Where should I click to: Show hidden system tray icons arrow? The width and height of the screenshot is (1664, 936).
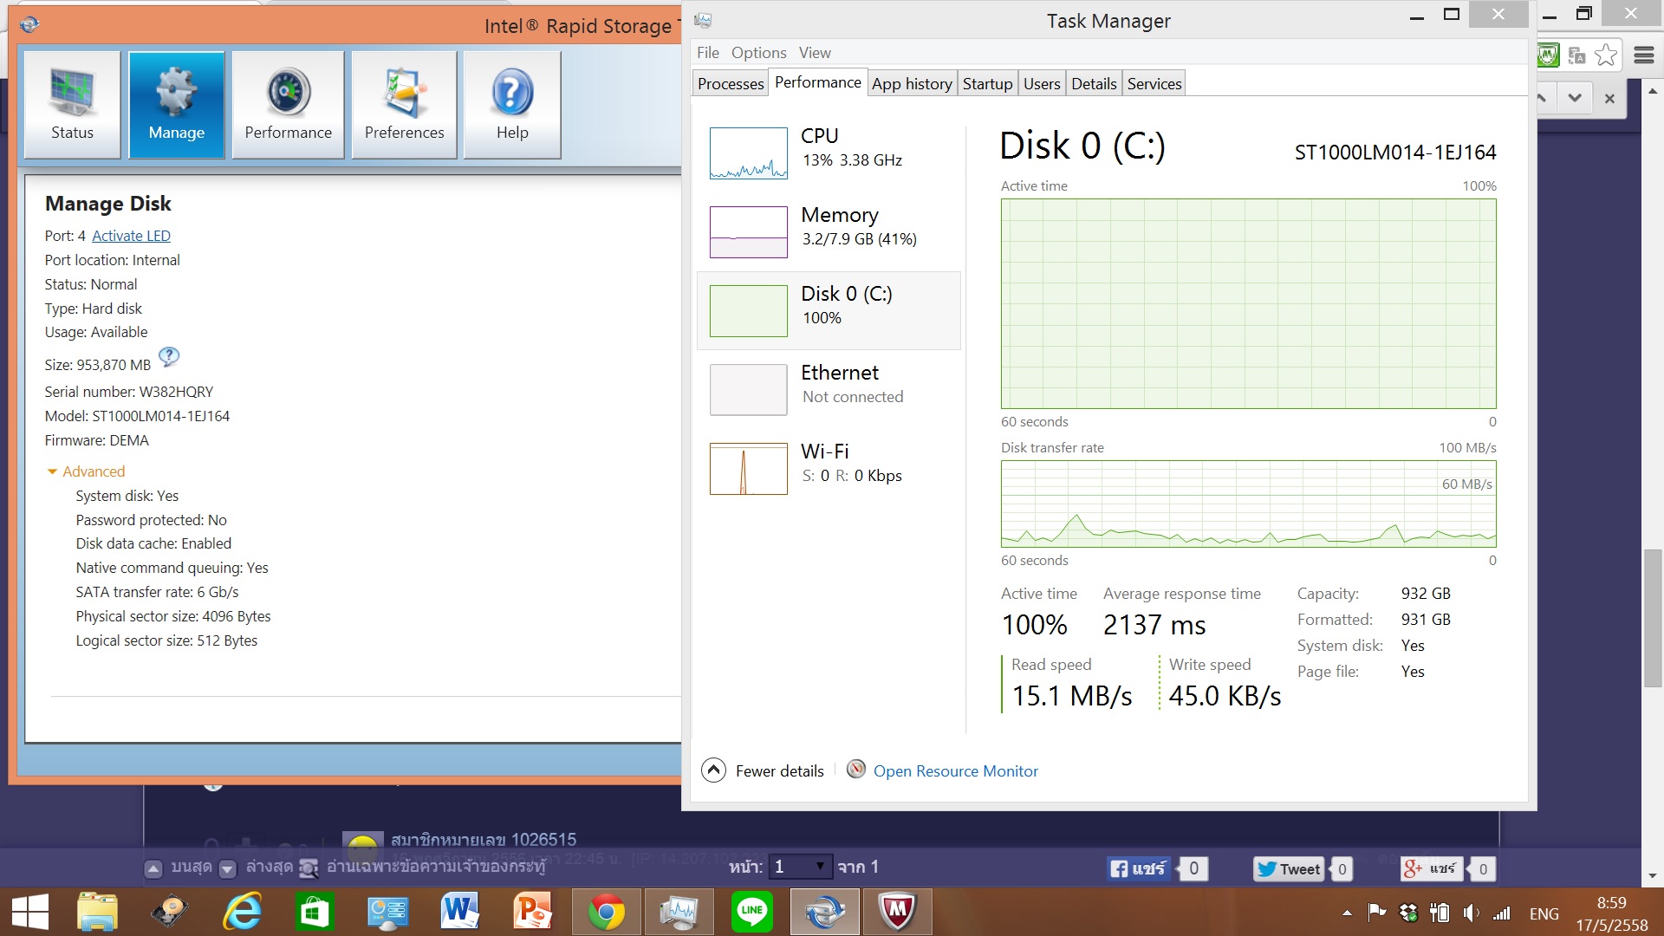[x=1347, y=913]
